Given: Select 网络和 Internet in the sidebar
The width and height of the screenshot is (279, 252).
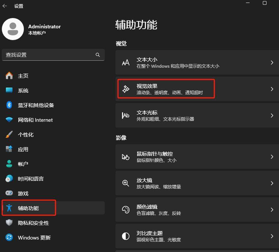Looking at the screenshot, I should coord(35,120).
